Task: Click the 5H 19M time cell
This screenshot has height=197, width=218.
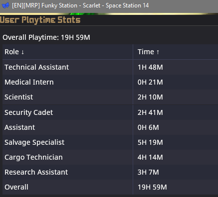Action: click(150, 142)
